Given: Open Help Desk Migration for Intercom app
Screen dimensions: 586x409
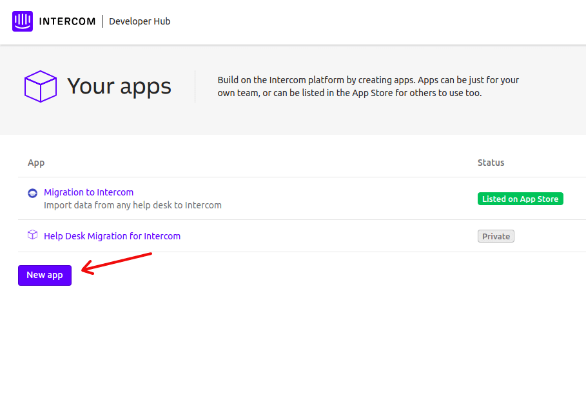Looking at the screenshot, I should coord(112,236).
